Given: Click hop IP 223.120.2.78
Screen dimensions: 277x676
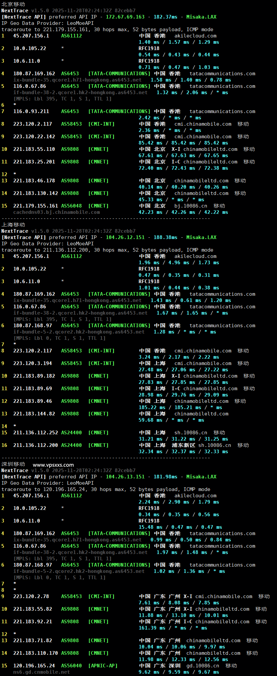Looking at the screenshot, I should (31, 596).
